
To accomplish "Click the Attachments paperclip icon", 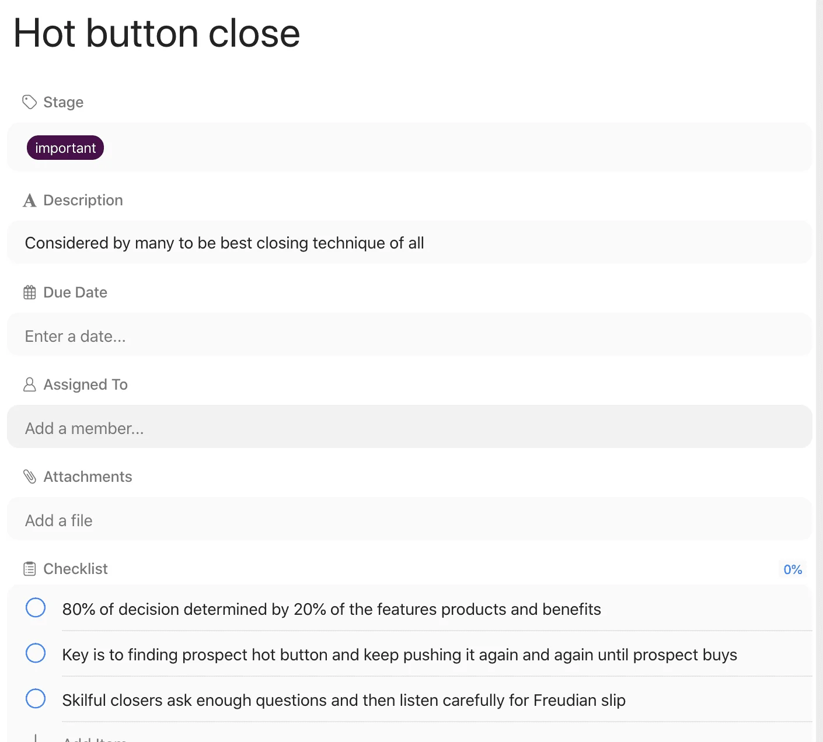I will (x=29, y=477).
